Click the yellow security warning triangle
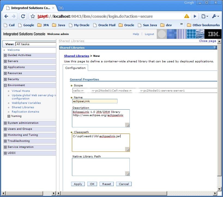This screenshot has height=197, width=223. pos(186,16)
